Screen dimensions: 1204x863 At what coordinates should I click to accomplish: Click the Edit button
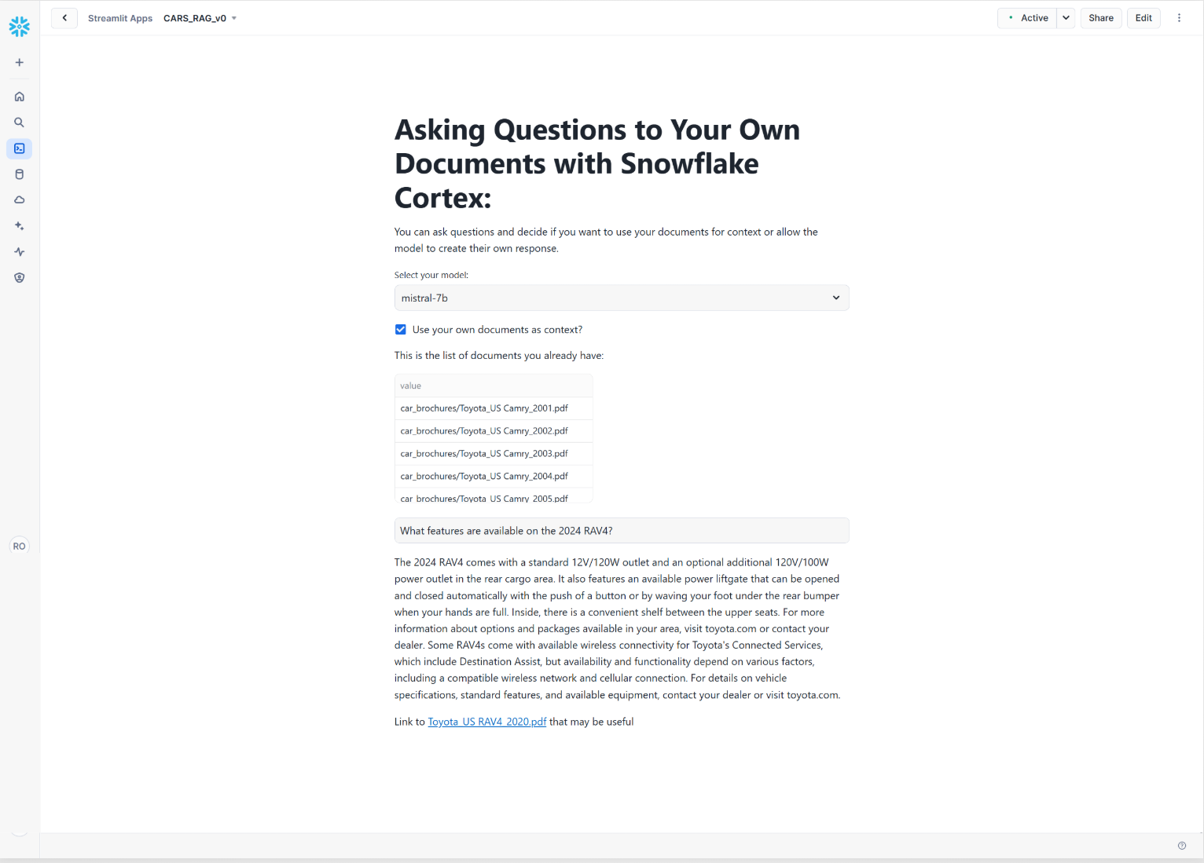click(1143, 18)
